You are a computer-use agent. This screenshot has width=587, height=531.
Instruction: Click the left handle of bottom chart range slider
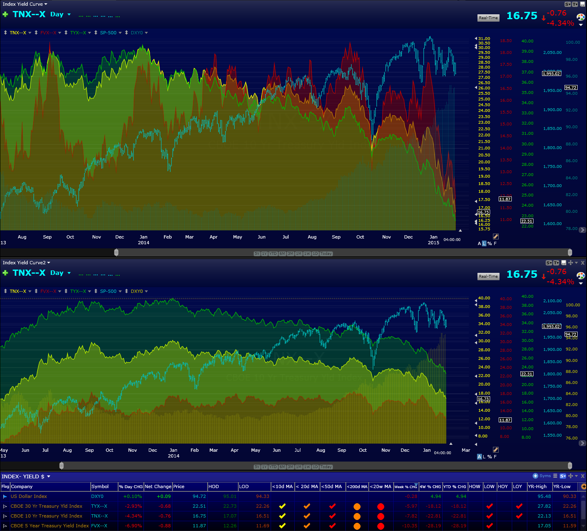click(x=61, y=466)
